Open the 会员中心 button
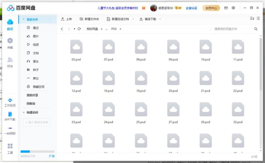This screenshot has width=265, height=163. (211, 8)
